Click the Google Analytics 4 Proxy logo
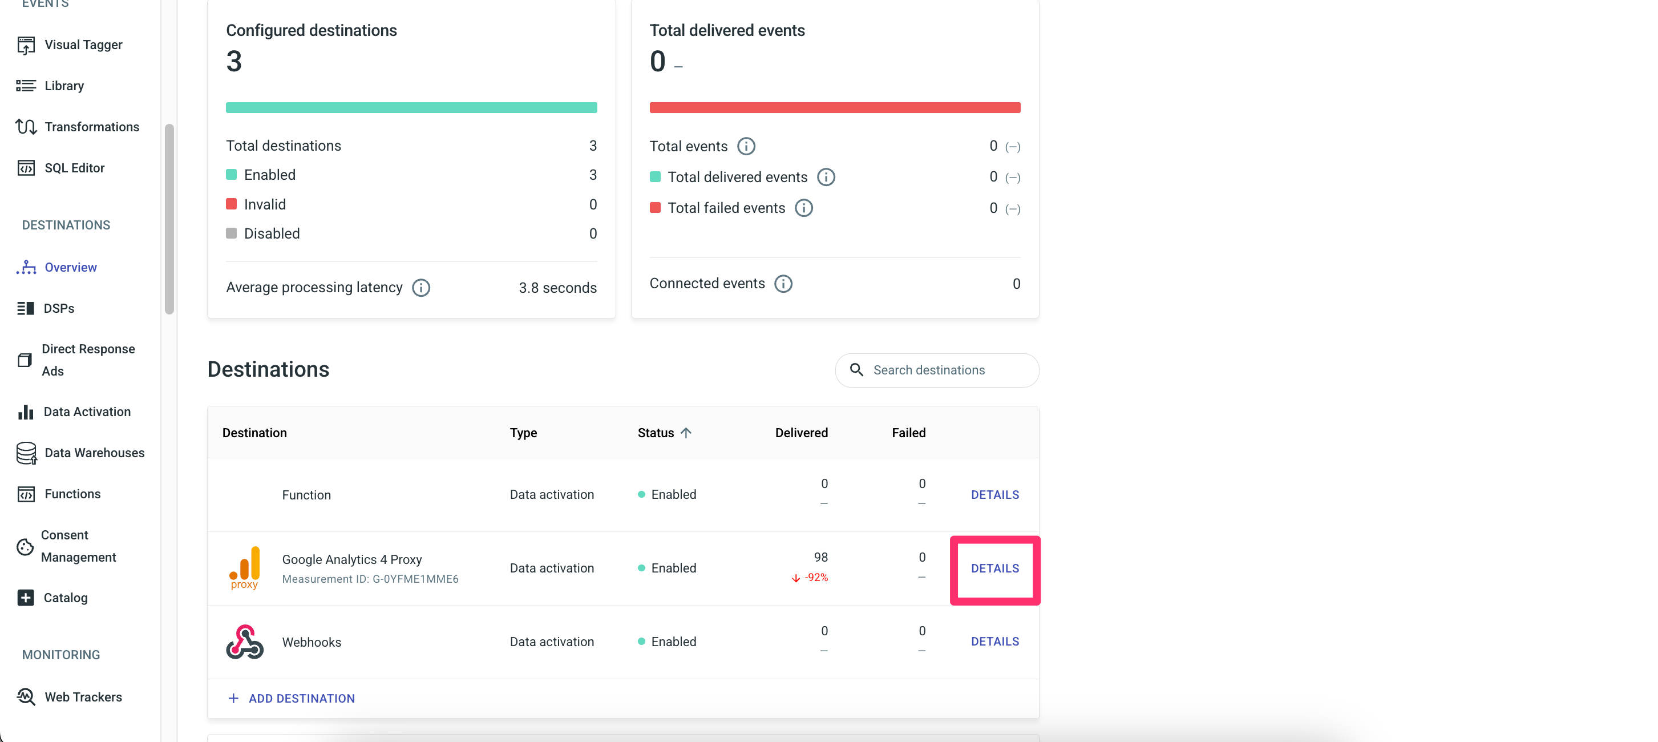The width and height of the screenshot is (1658, 742). 245,567
